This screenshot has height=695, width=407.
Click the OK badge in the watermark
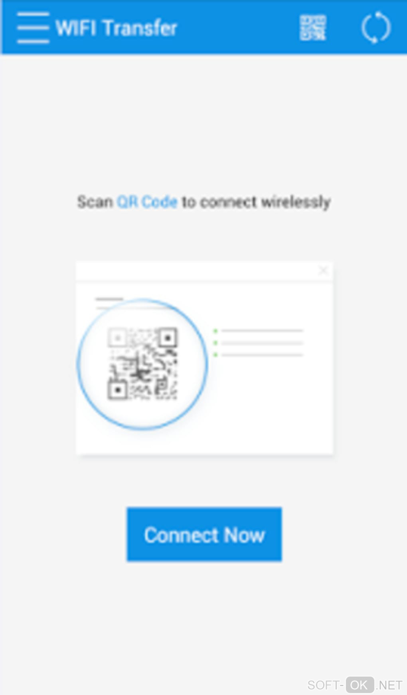coord(360,685)
